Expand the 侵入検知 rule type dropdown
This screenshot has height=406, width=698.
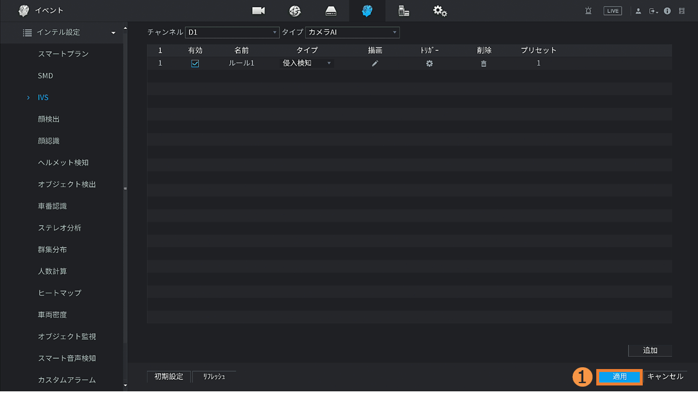[x=307, y=63]
